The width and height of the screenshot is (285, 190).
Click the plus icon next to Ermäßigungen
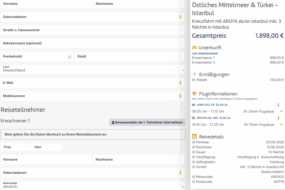point(195,74)
